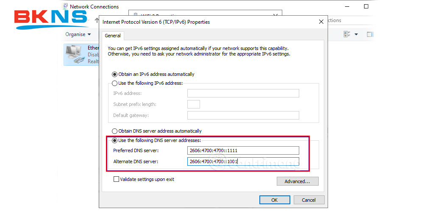Close the IPv6 Properties dialog
The width and height of the screenshot is (434, 217).
point(321,22)
